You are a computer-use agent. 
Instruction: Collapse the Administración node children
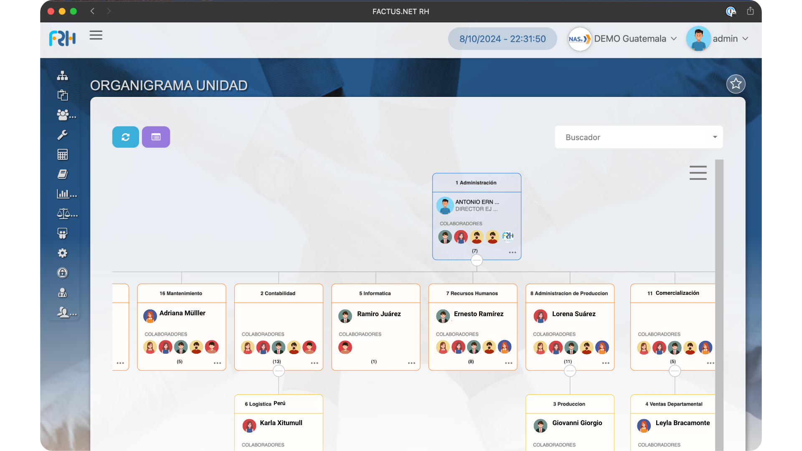coord(477,260)
